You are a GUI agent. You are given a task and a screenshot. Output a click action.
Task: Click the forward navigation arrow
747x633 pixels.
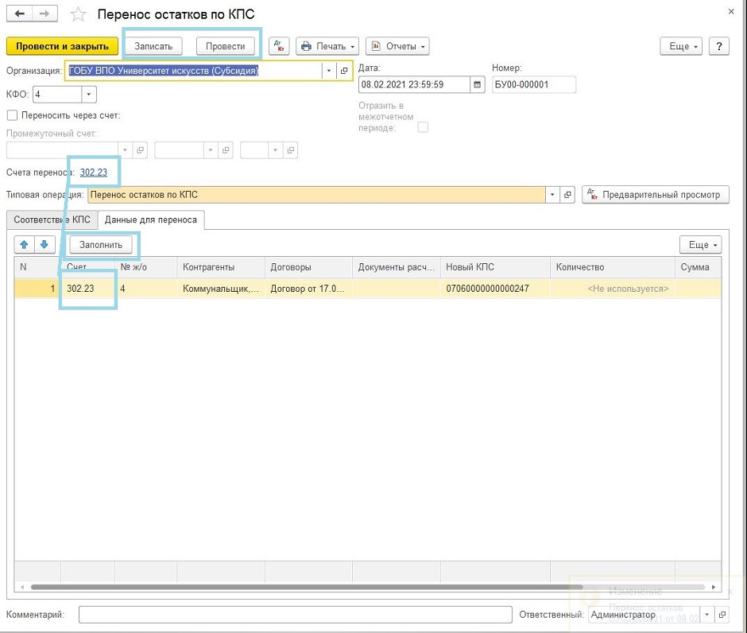click(45, 15)
